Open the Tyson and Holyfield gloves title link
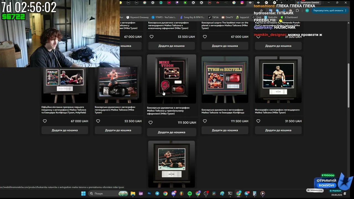 223,111
